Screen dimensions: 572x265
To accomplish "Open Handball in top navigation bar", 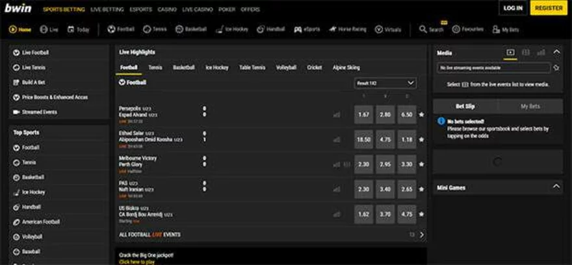I will [271, 29].
